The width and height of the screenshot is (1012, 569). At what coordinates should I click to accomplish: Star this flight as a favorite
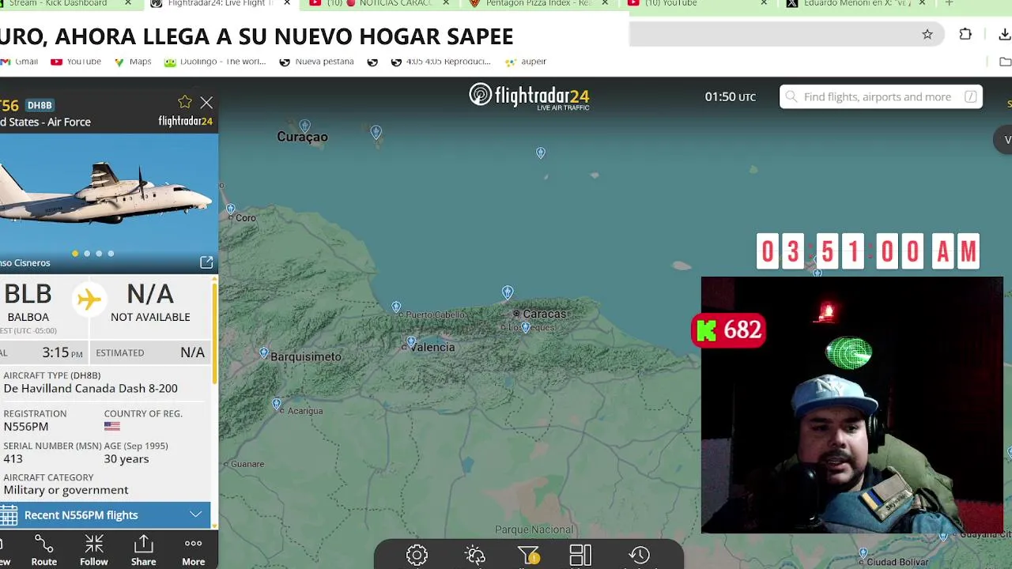184,102
